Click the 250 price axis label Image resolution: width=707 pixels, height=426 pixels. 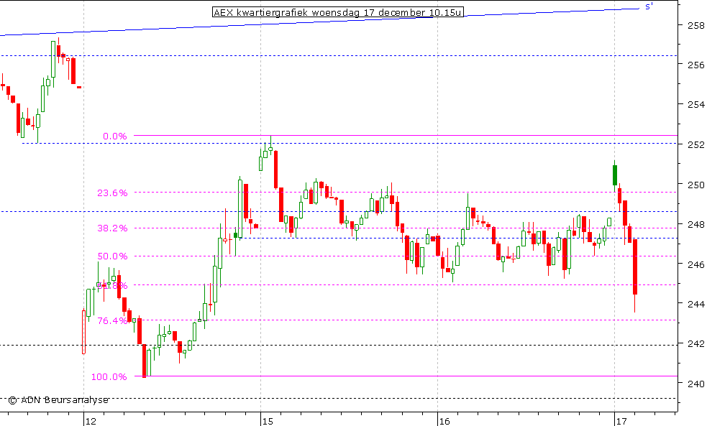695,185
